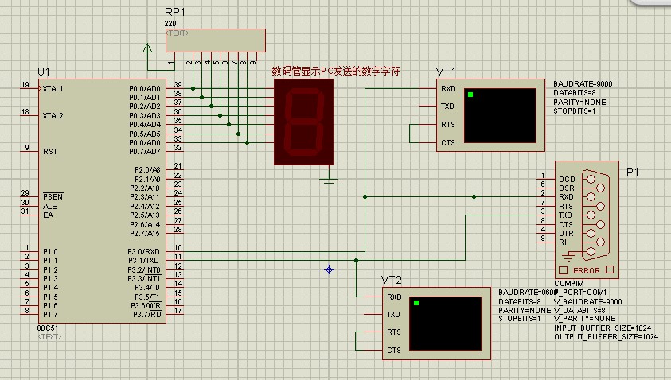Image resolution: width=671 pixels, height=380 pixels.
Task: Click the blue origin marker crosshair
Action: 329,269
